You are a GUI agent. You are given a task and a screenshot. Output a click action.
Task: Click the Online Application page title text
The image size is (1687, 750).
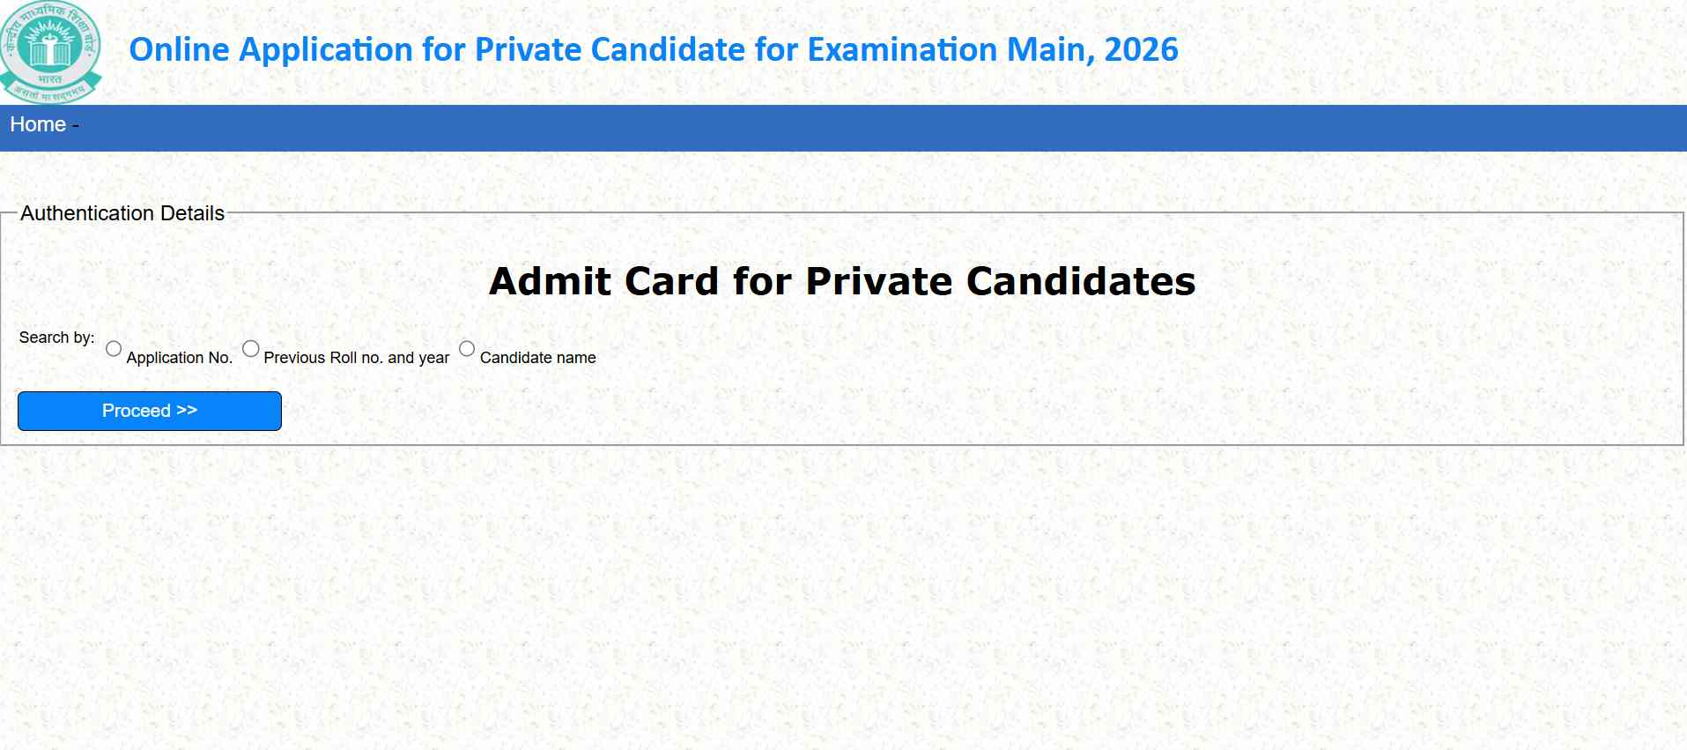pos(652,50)
